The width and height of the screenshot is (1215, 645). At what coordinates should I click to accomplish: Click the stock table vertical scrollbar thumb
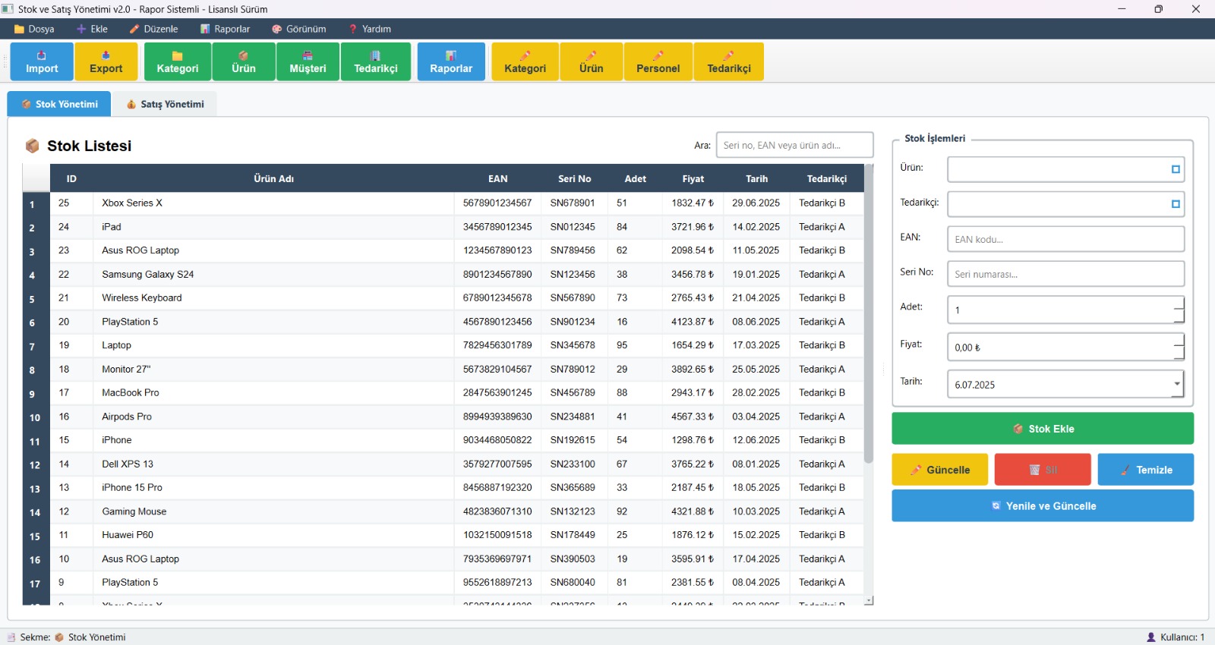click(x=869, y=314)
